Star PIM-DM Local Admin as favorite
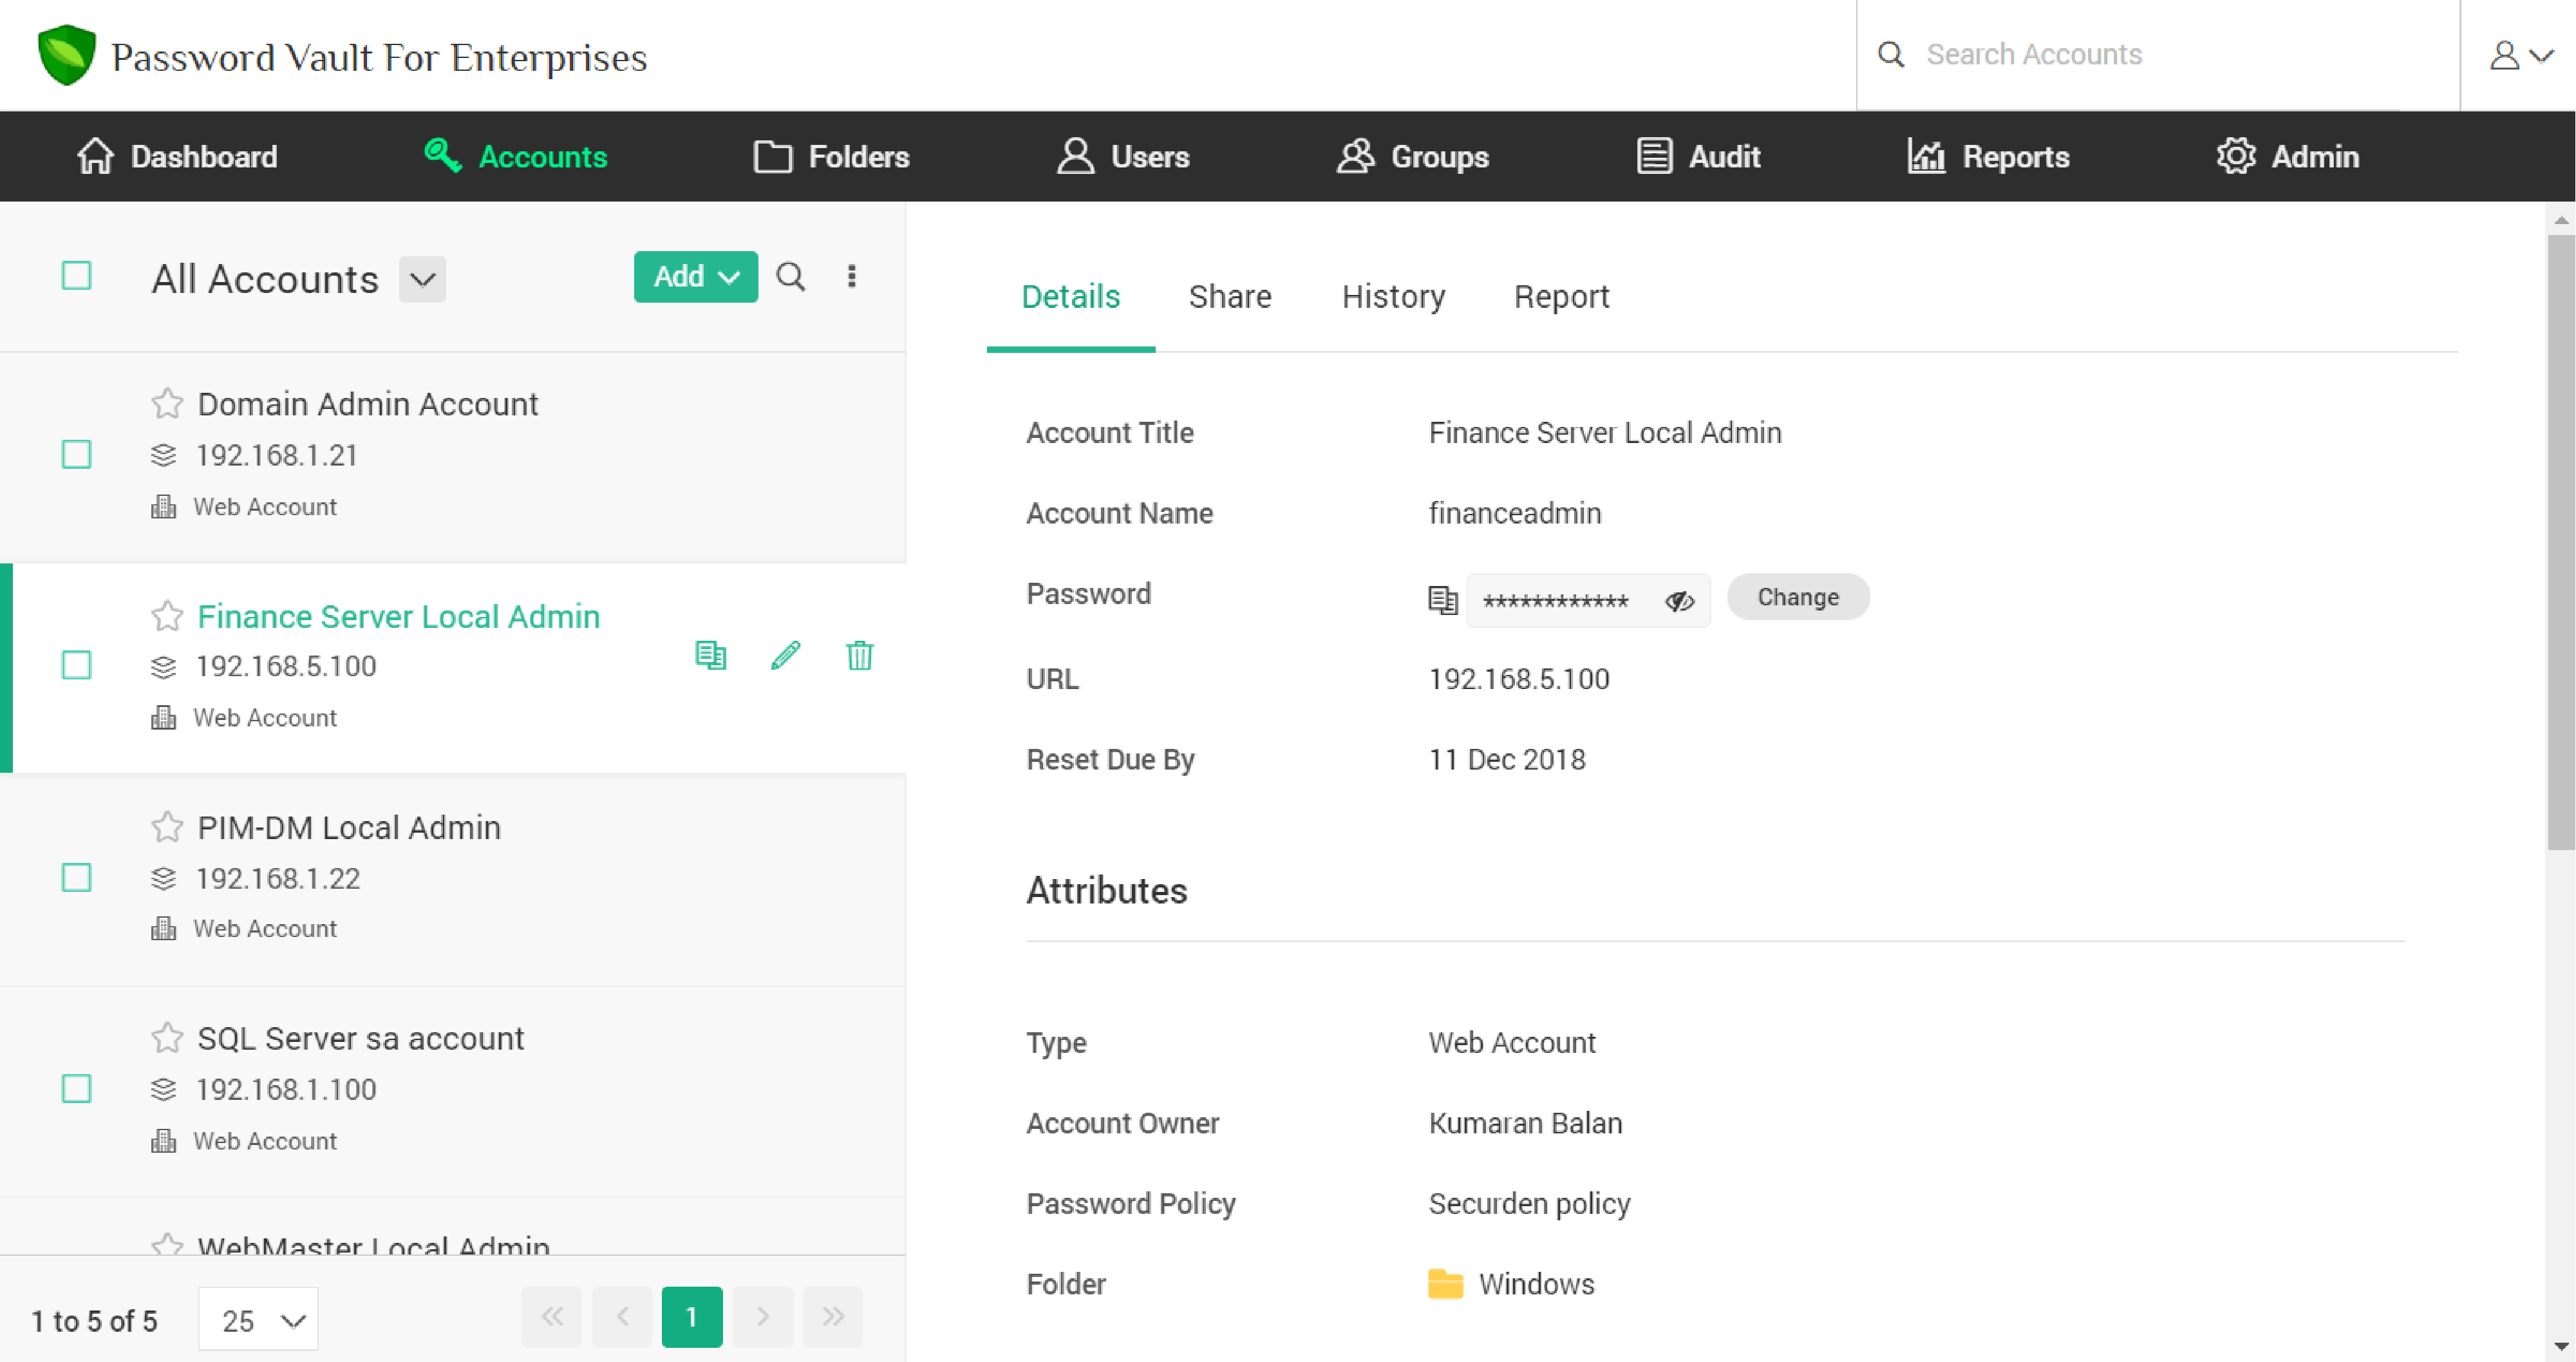This screenshot has width=2576, height=1362. click(166, 827)
